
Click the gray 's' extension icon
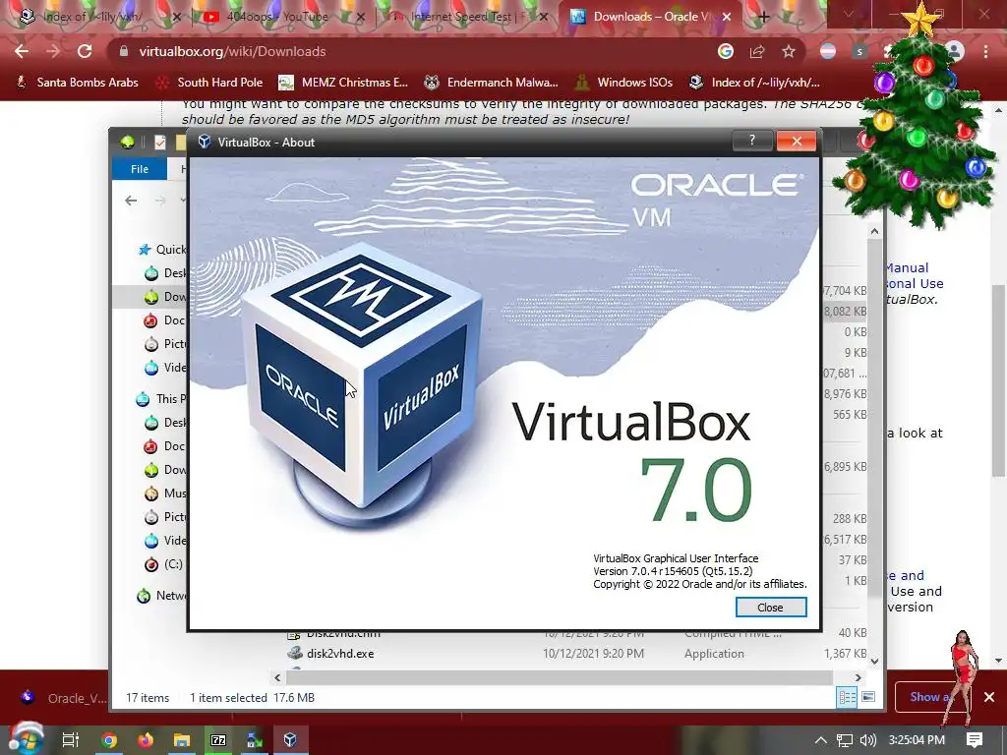(x=859, y=51)
